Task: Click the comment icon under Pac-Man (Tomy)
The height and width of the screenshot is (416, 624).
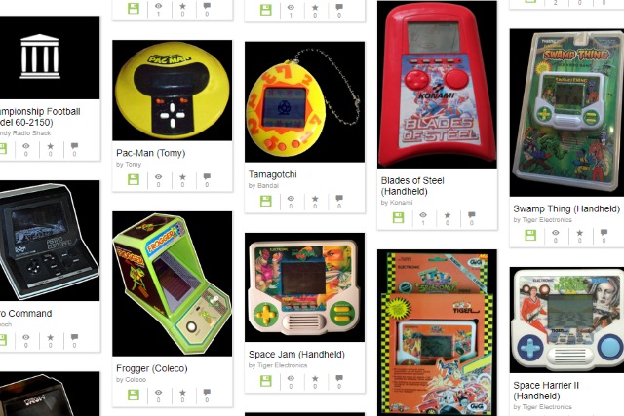Action: point(207,176)
